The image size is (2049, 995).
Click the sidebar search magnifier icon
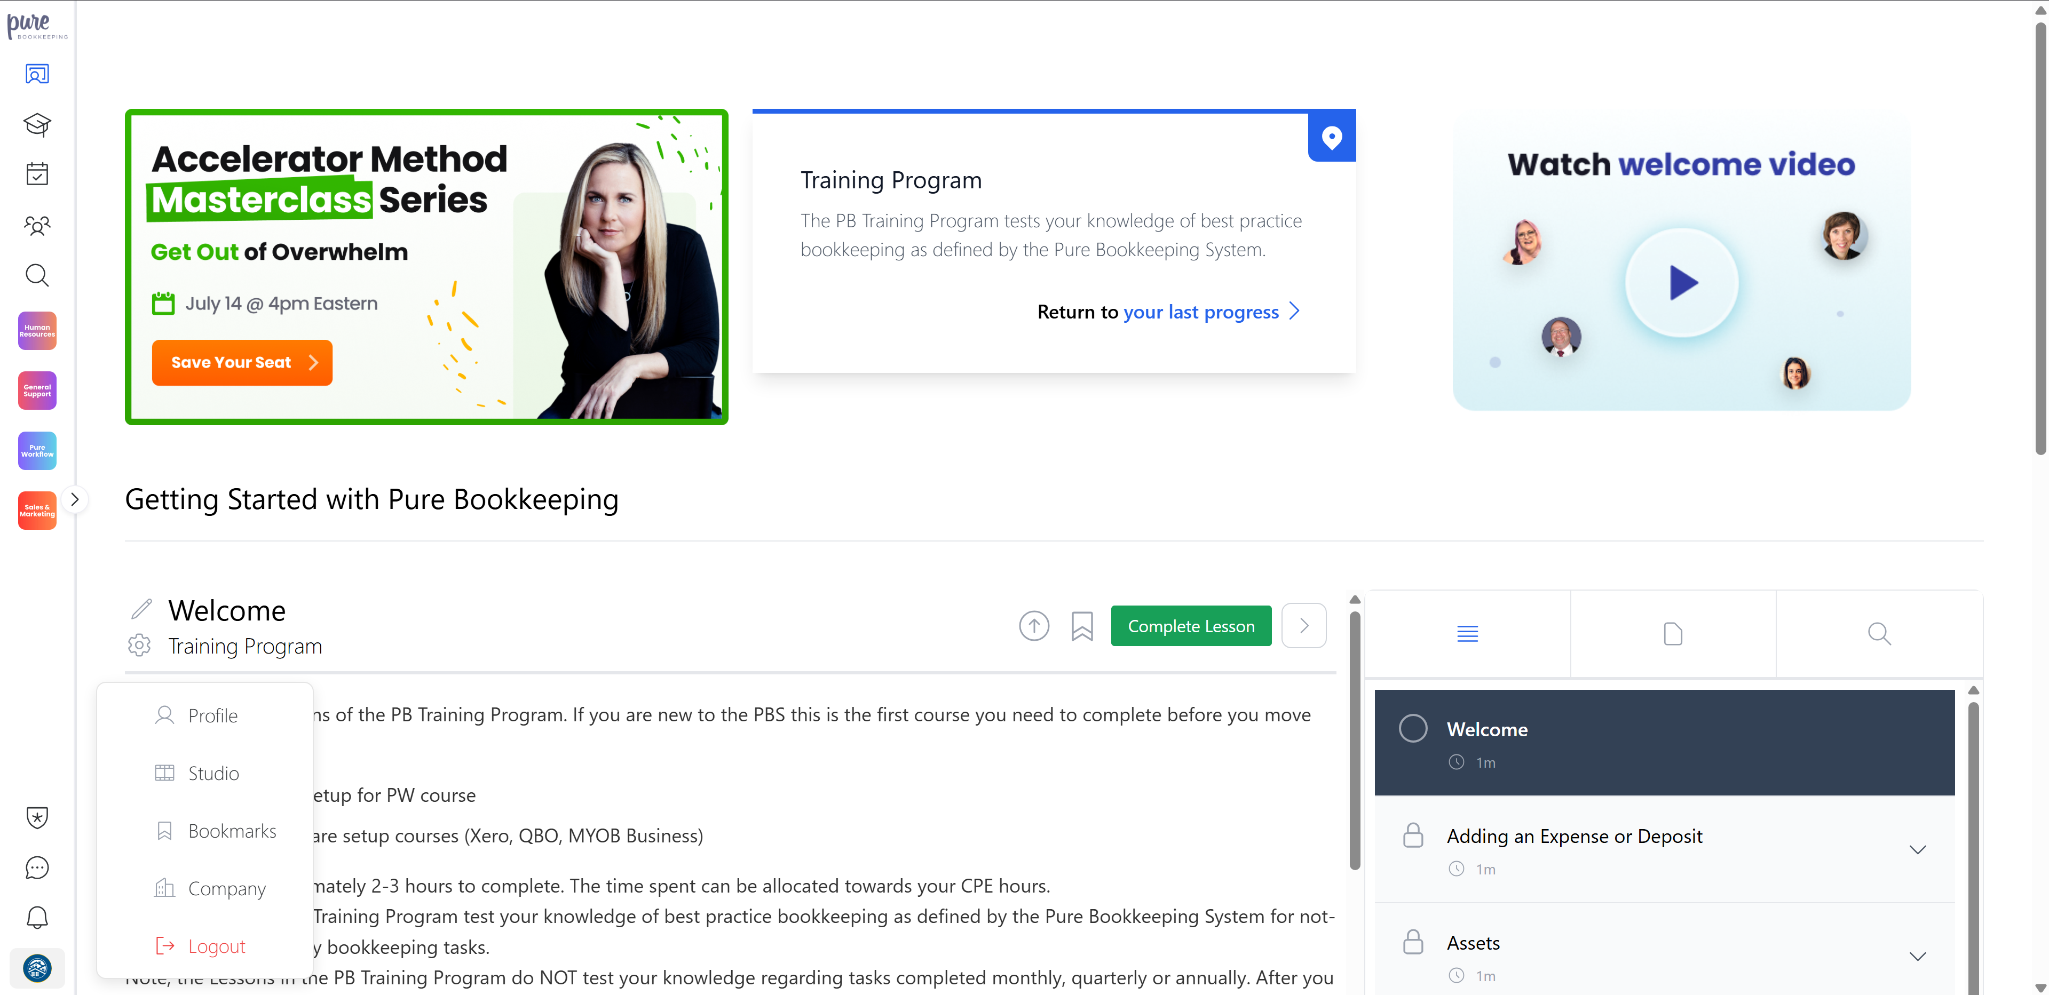pyautogui.click(x=37, y=275)
